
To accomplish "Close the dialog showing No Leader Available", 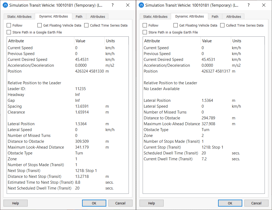I will coord(263,5).
